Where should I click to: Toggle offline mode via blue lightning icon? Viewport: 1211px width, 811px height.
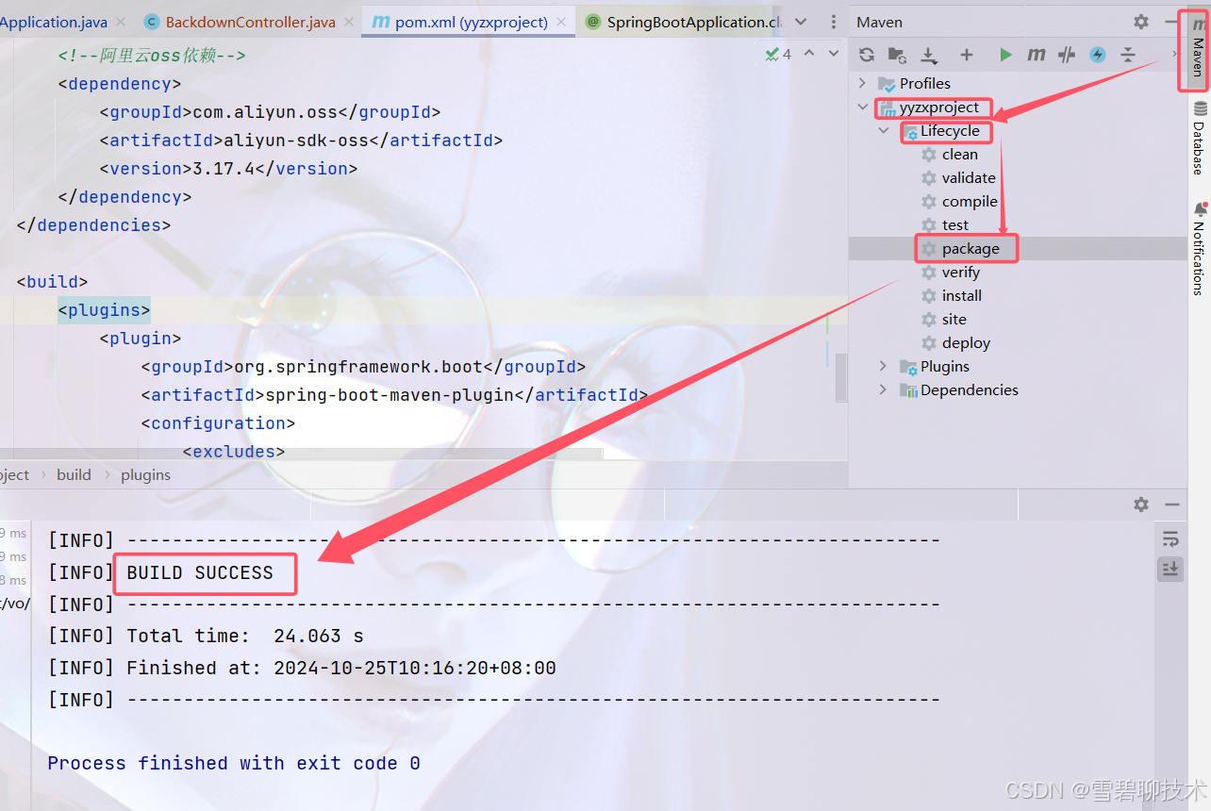(x=1097, y=55)
